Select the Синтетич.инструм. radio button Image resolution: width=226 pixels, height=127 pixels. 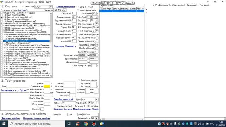pos(55,7)
